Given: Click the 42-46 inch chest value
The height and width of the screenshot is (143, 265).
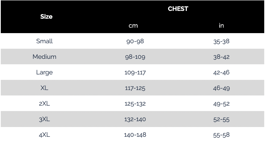Looking at the screenshot, I should 221,72.
